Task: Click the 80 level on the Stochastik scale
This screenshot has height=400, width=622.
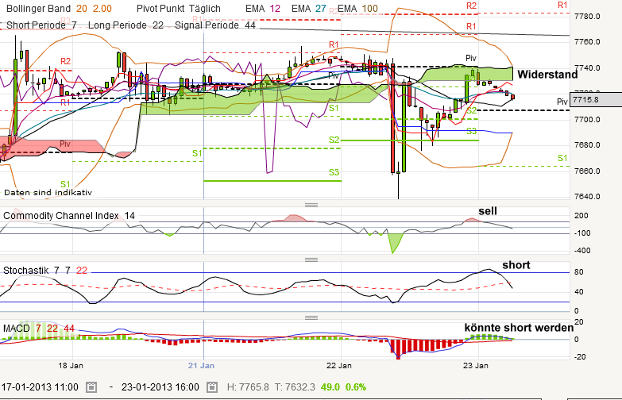Action: tap(579, 272)
